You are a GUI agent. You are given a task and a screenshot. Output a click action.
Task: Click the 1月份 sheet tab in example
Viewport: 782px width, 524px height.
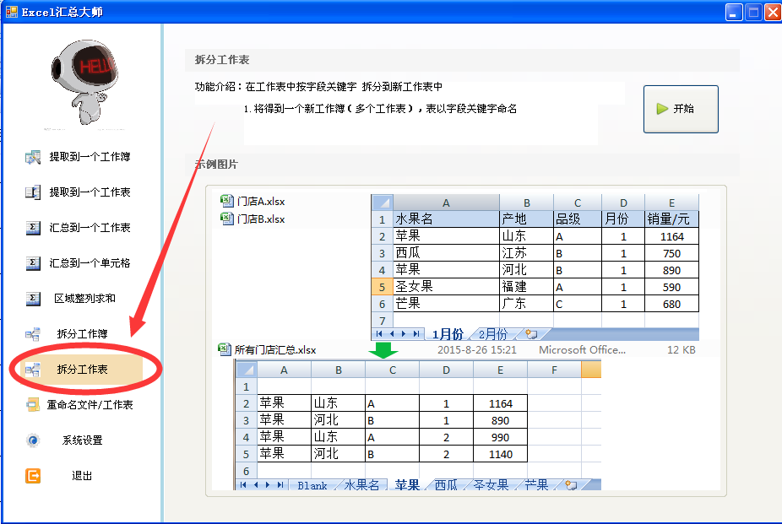(x=447, y=334)
